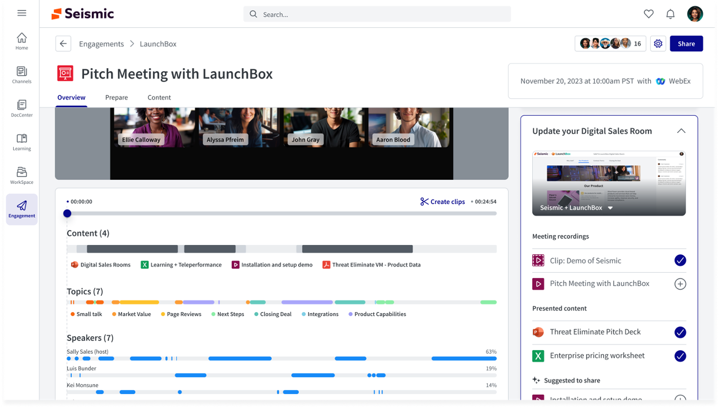Image resolution: width=719 pixels, height=408 pixels.
Task: Uncheck Clip: Demo of Seismic
Action: (x=680, y=261)
